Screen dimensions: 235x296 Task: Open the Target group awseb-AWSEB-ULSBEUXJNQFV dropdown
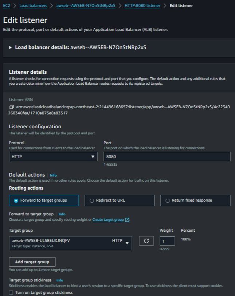tap(70, 243)
